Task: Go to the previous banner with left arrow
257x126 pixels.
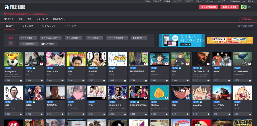Action: tap(160, 41)
